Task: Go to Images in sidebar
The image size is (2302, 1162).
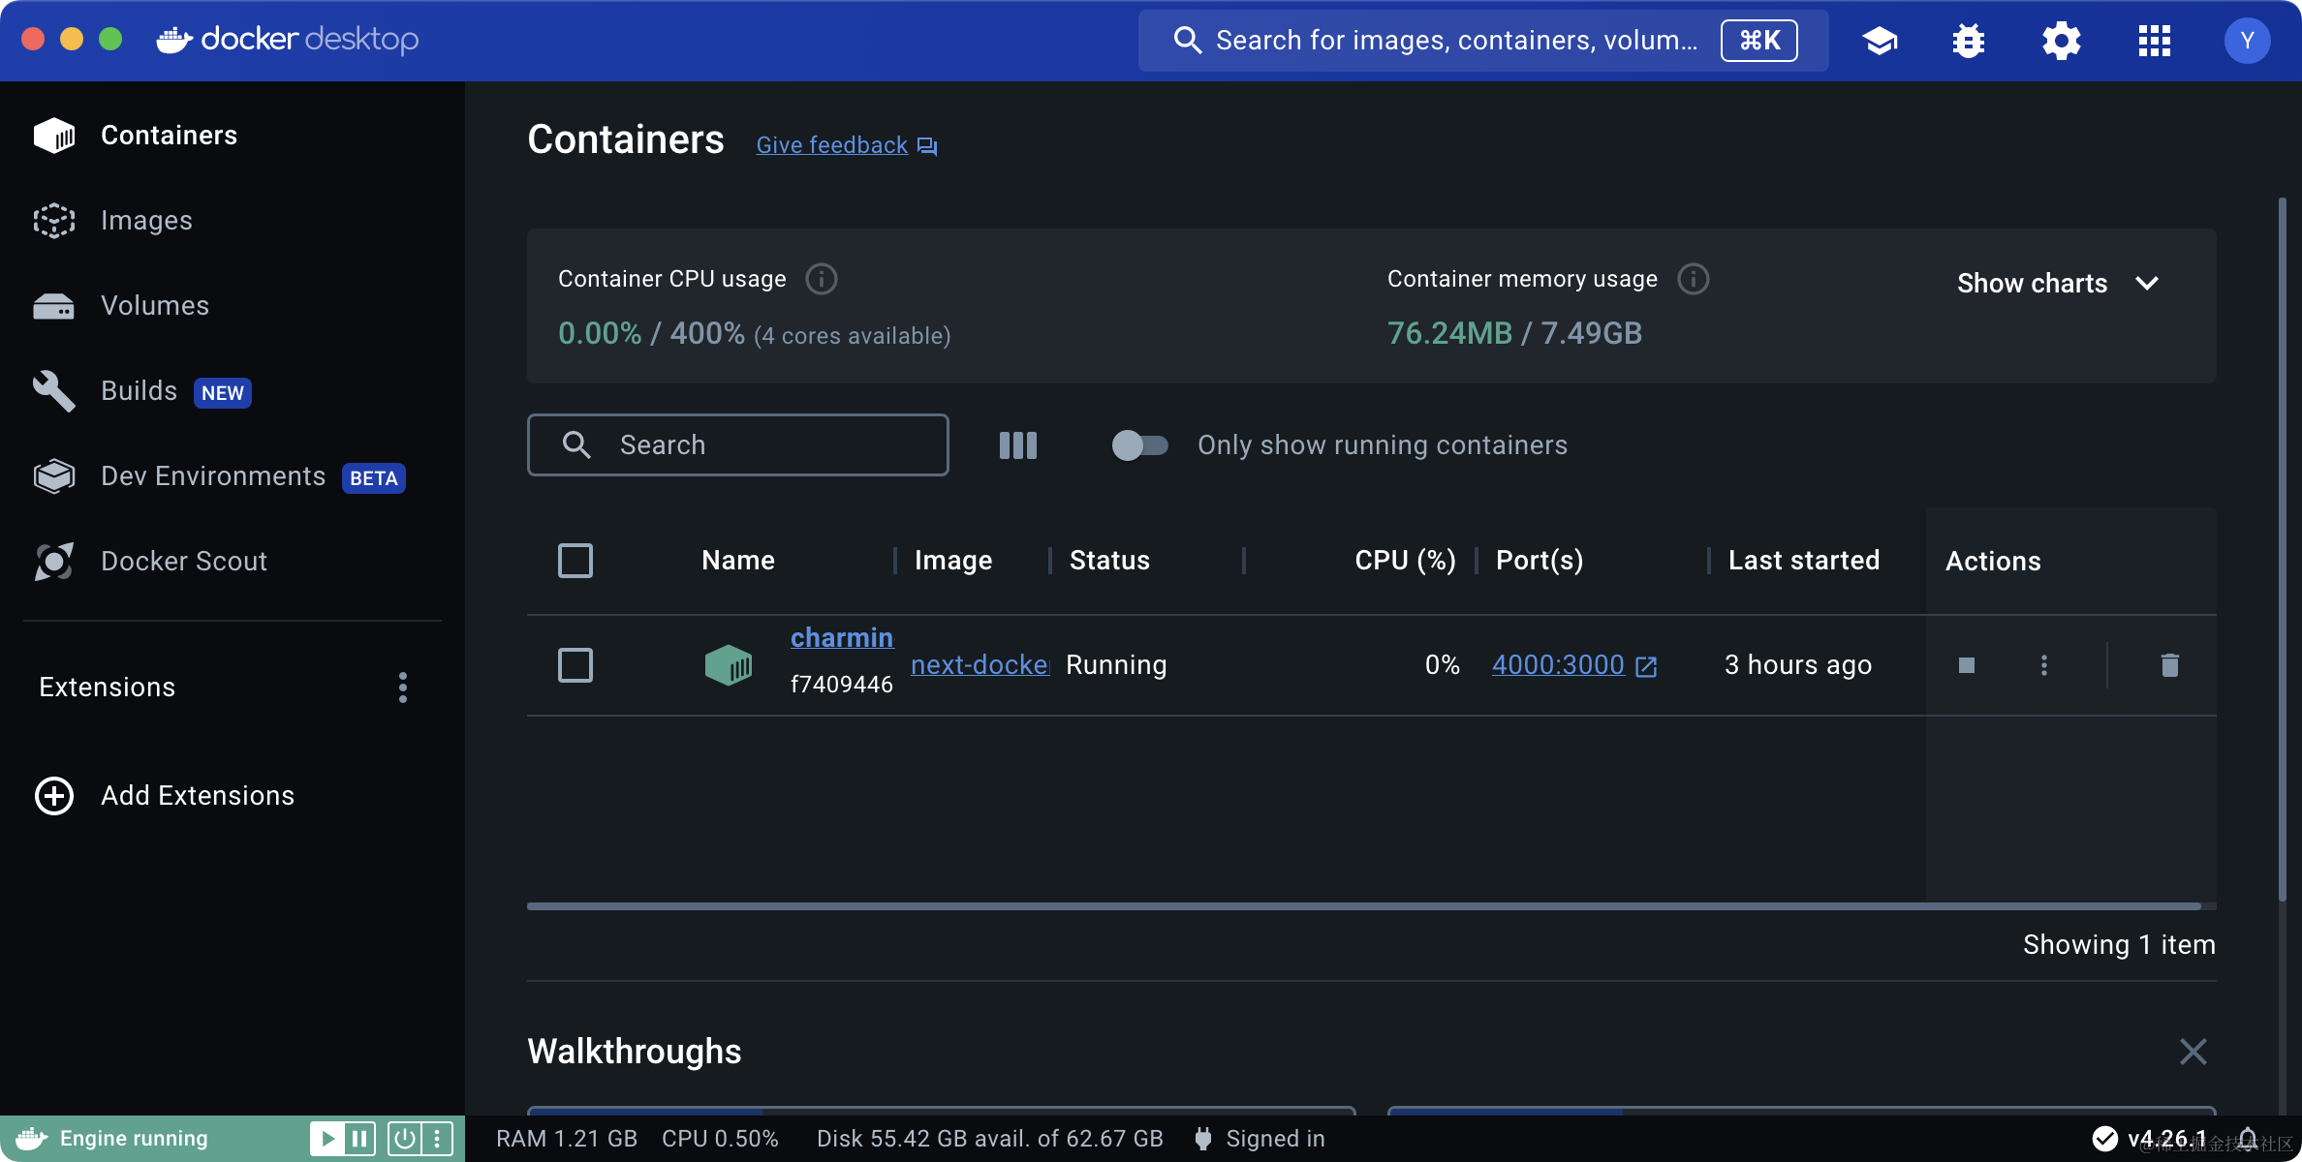Action: [x=146, y=221]
